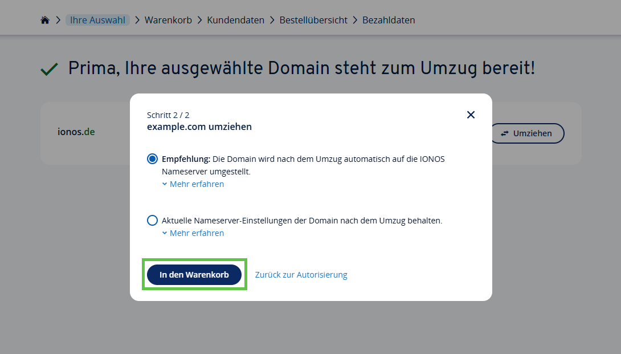
Task: Click the chevron next to second Mehr erfahren
Action: (x=165, y=233)
